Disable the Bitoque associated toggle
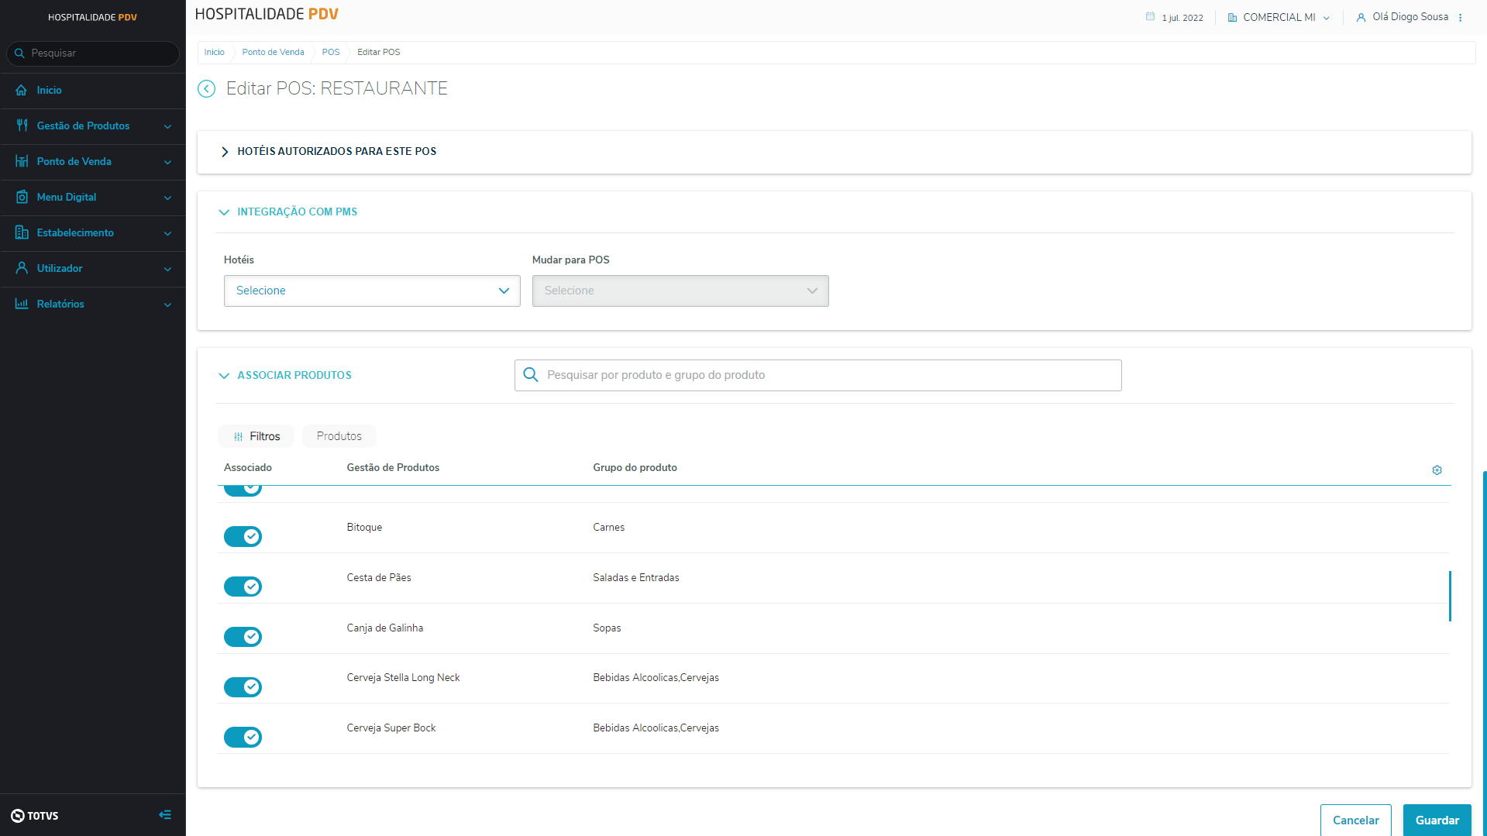The width and height of the screenshot is (1487, 836). pos(243,536)
